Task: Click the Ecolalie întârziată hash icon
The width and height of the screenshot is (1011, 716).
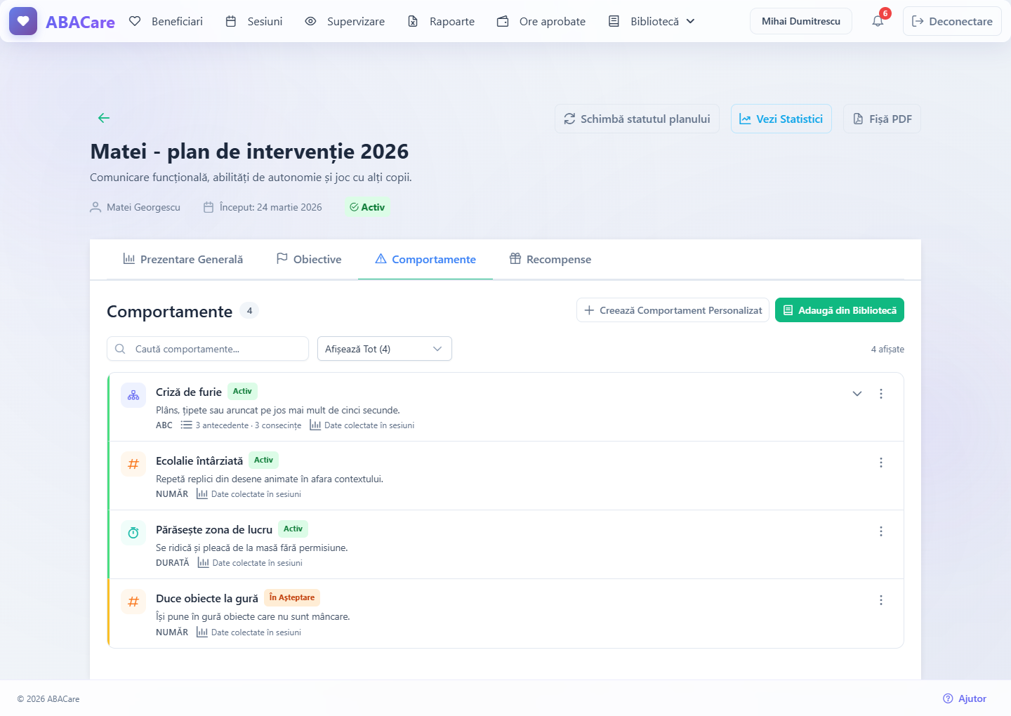Action: [133, 464]
